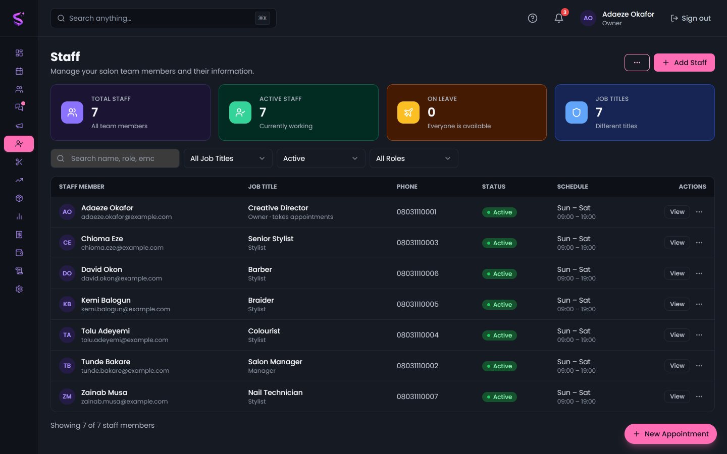The image size is (727, 454).
Task: Open row actions menu for Kemi Balogun
Action: click(x=699, y=304)
